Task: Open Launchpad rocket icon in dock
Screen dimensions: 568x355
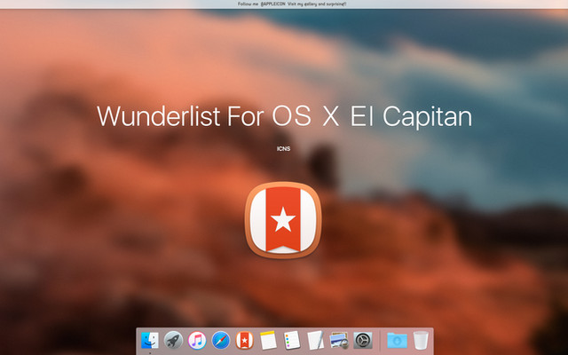Action: click(173, 340)
